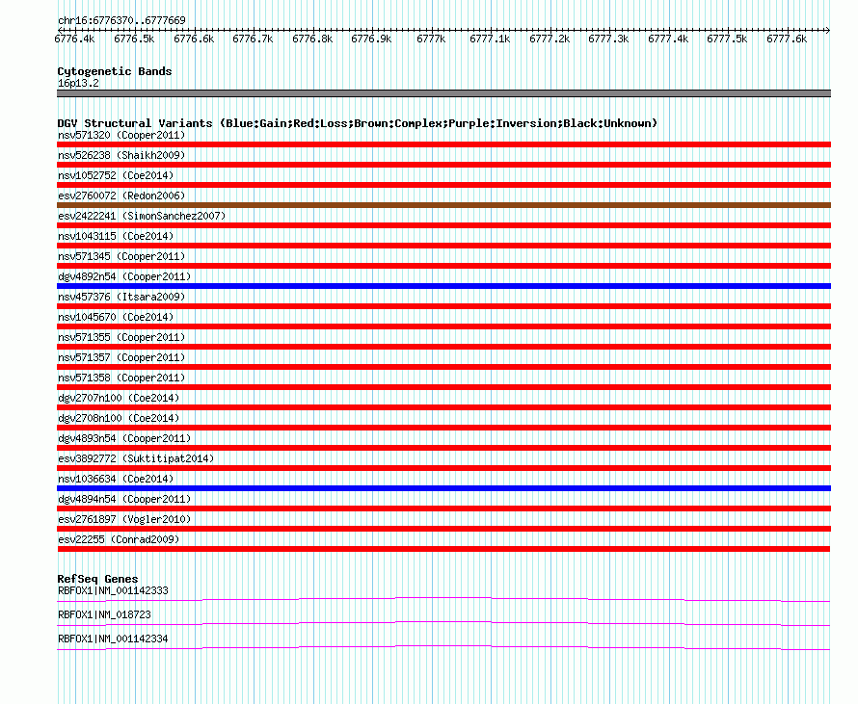The image size is (858, 704).
Task: Click the 6777.3k ruler tick label
Action: (x=608, y=39)
